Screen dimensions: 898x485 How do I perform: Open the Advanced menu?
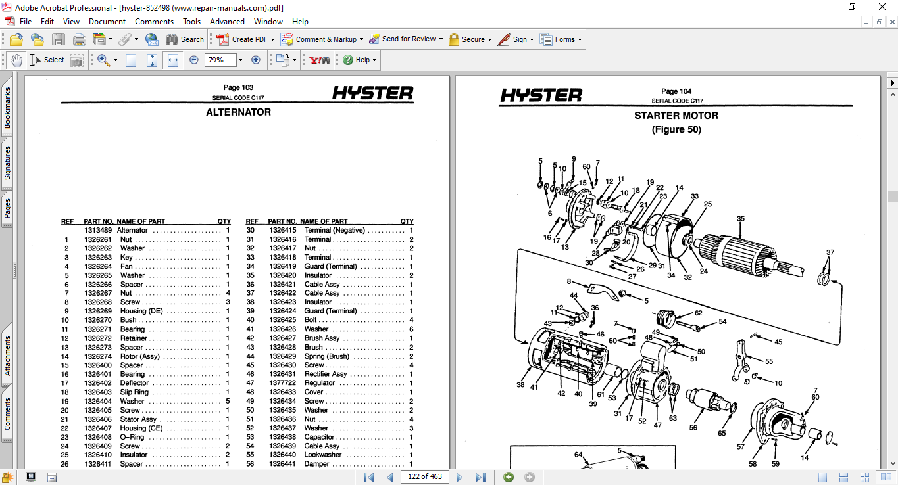[227, 22]
